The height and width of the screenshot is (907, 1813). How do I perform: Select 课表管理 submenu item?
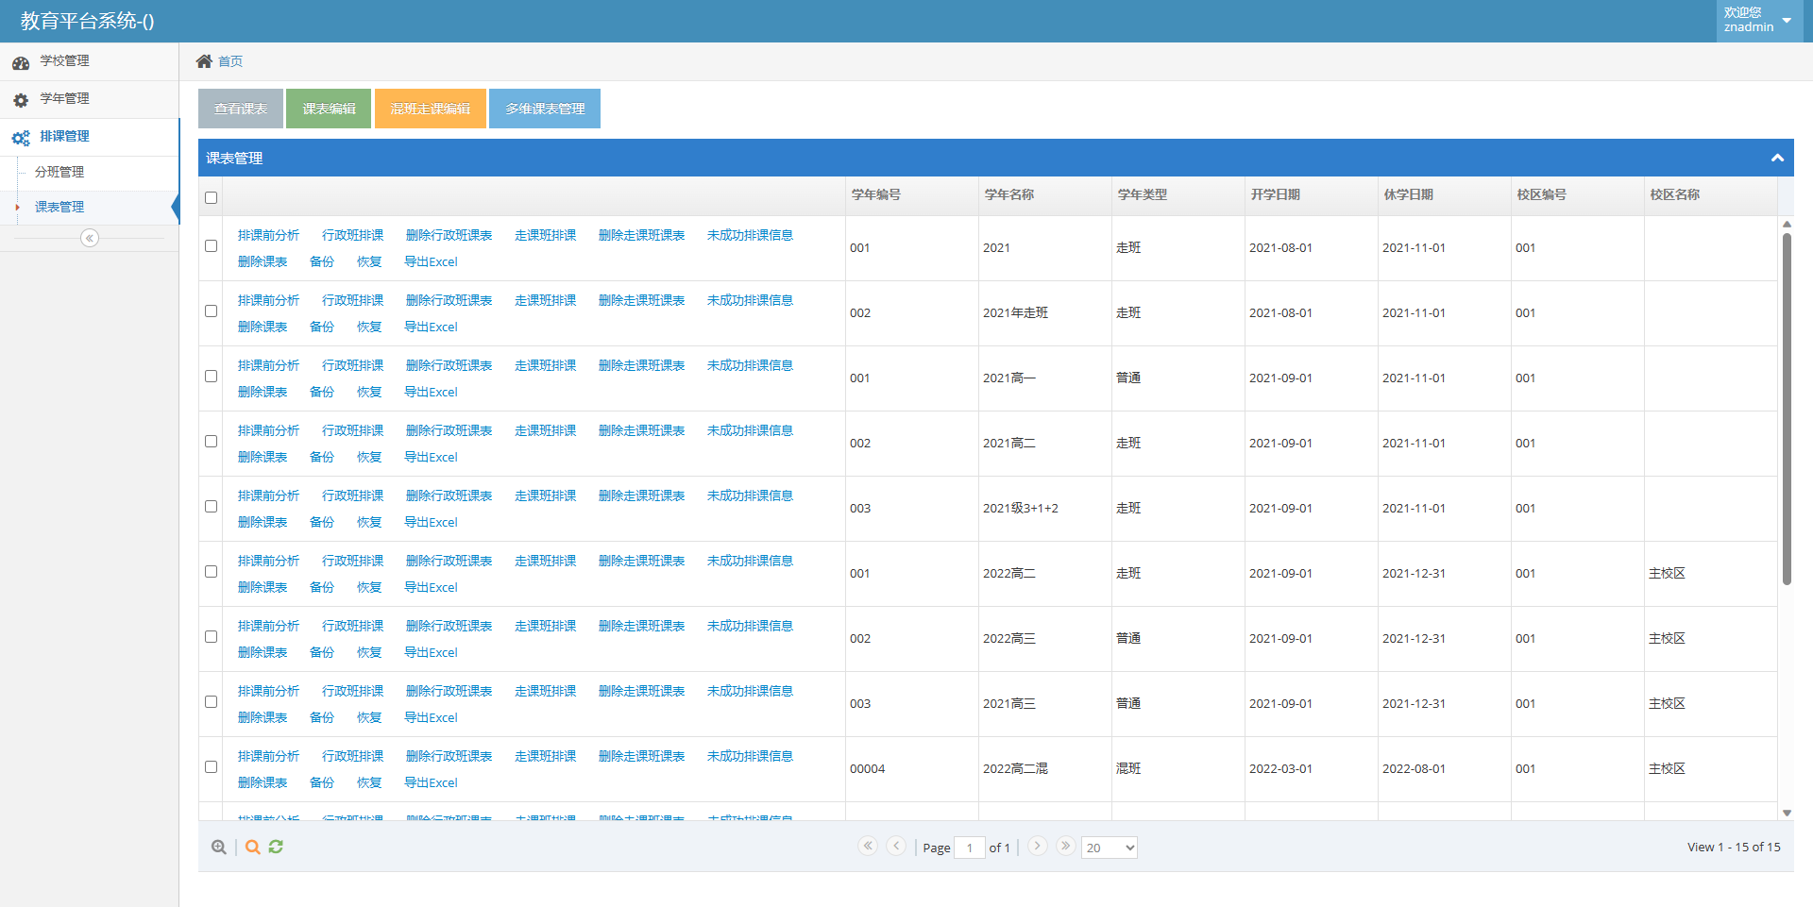point(59,207)
